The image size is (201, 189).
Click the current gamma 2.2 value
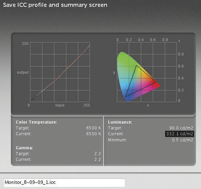click(97, 159)
